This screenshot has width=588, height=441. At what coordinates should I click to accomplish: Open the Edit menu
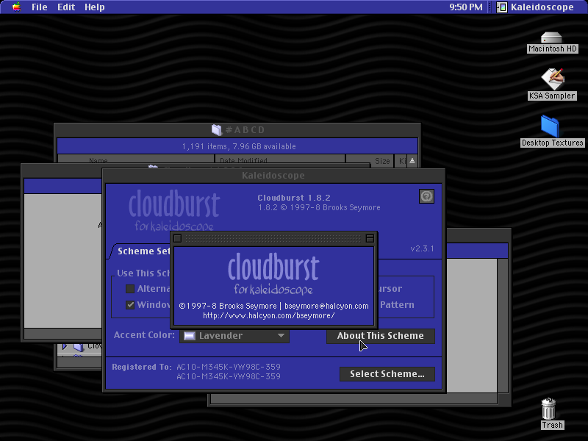click(x=66, y=7)
